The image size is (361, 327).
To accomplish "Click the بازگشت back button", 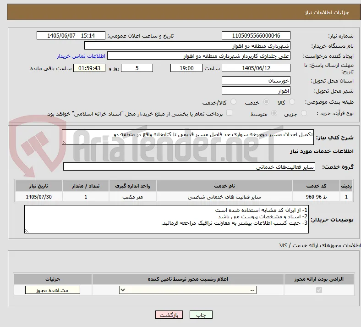I will pyautogui.click(x=169, y=315).
